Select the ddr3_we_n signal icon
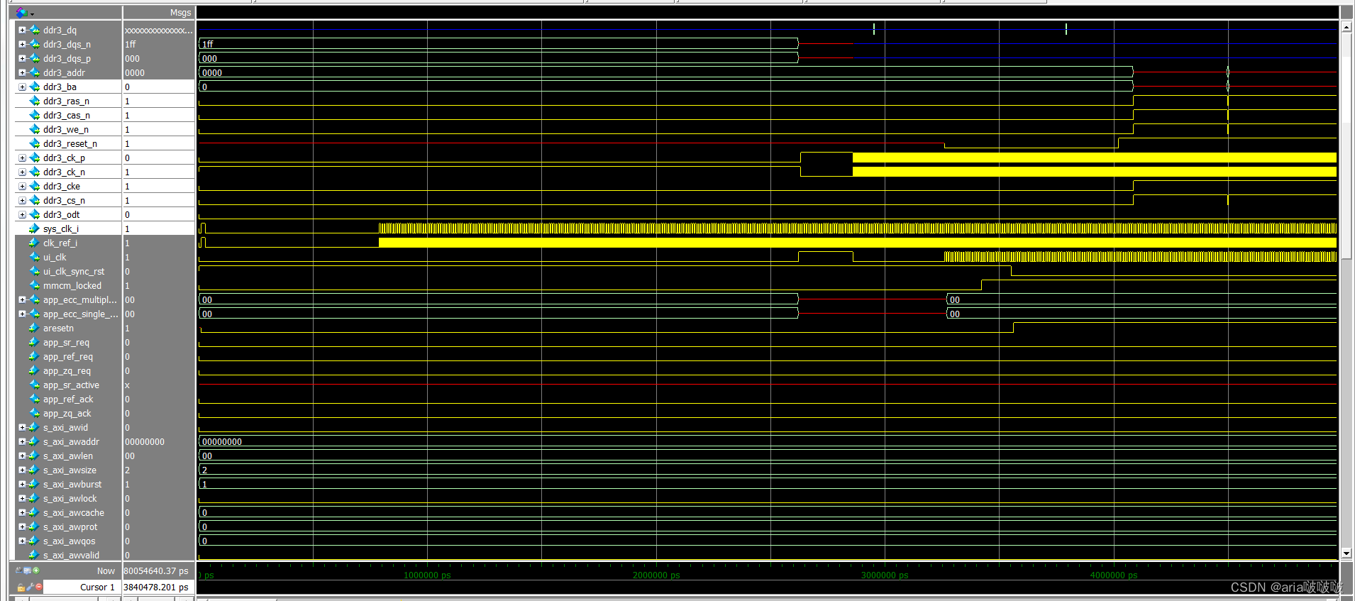 coord(35,129)
